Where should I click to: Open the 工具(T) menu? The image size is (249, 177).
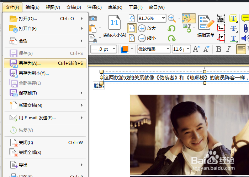(136, 7)
